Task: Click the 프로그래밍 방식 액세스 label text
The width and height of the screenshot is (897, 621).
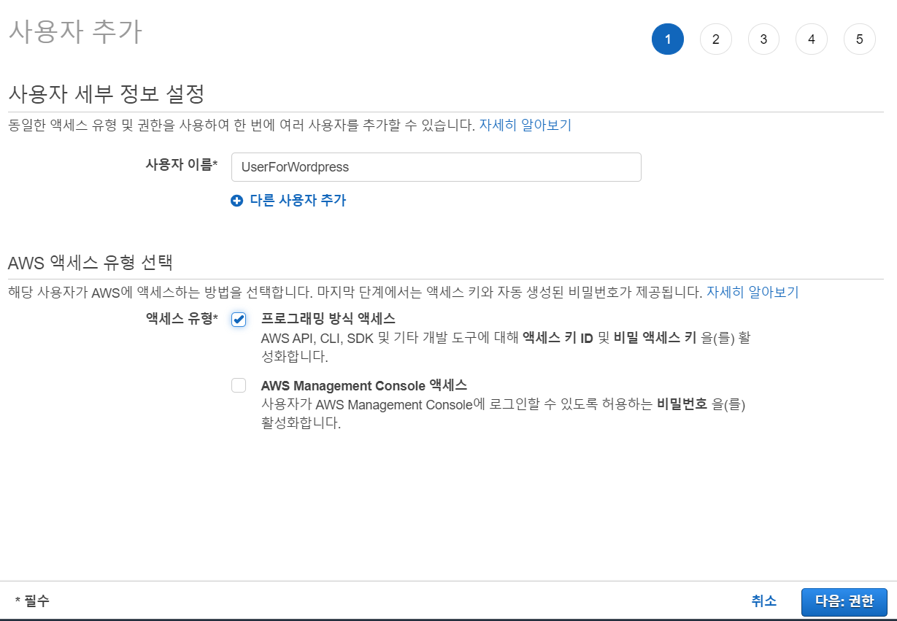Action: [328, 318]
